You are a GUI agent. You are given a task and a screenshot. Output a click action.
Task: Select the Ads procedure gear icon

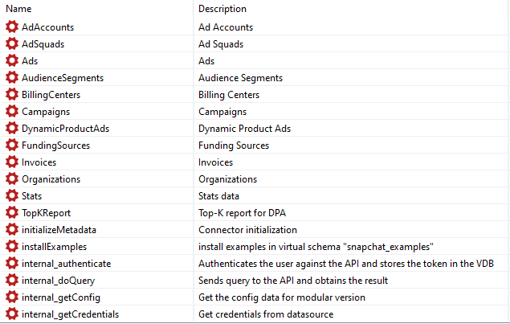(x=11, y=61)
